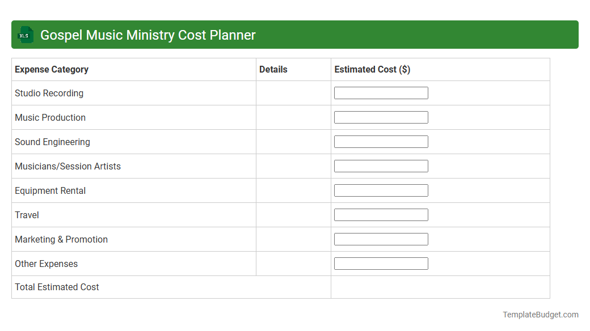Click the XLS file icon in the header
Screen dimensions: 590x331
coord(25,35)
